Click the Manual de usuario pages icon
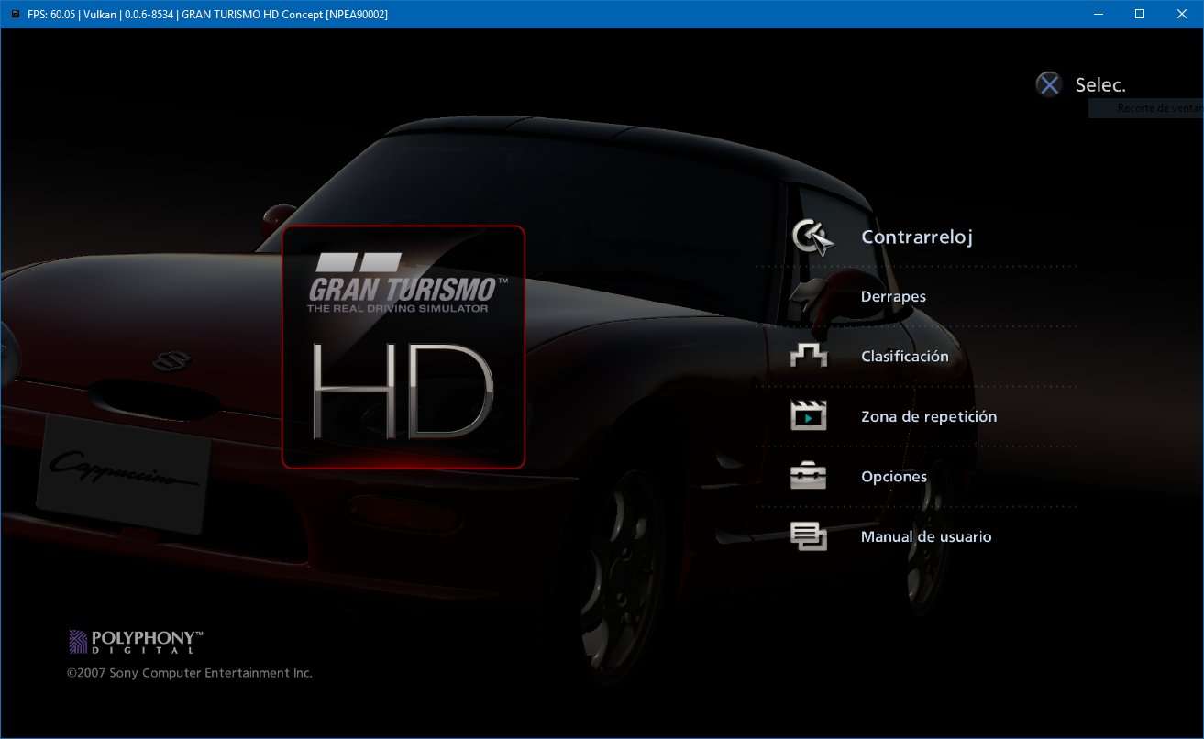This screenshot has width=1204, height=739. pos(811,536)
